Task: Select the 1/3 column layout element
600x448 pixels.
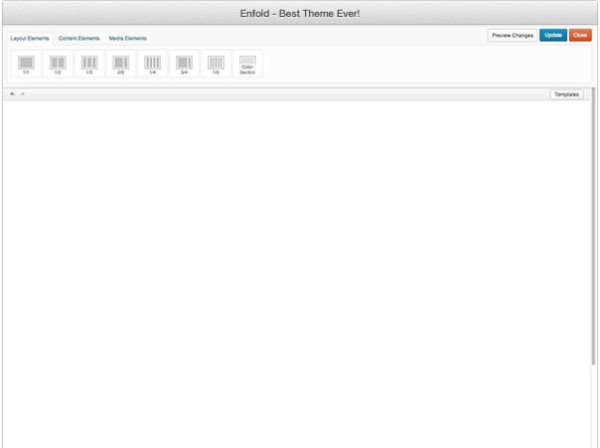Action: tap(89, 64)
